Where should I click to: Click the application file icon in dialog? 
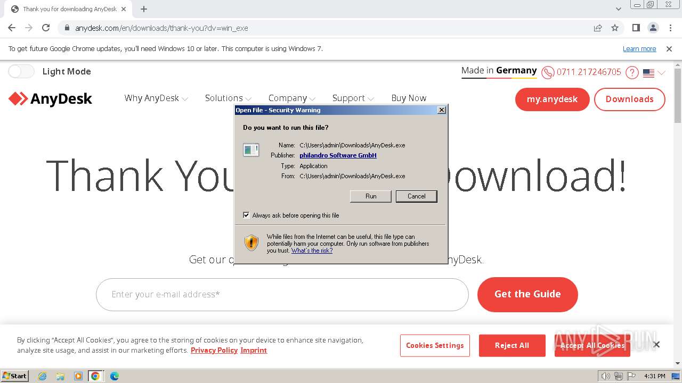pyautogui.click(x=251, y=150)
